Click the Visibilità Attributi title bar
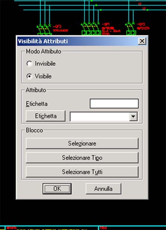 [x=78, y=41]
